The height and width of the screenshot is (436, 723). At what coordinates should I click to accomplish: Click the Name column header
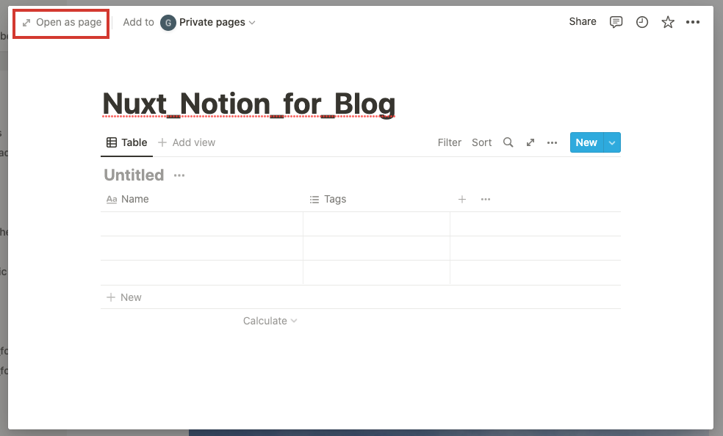128,200
